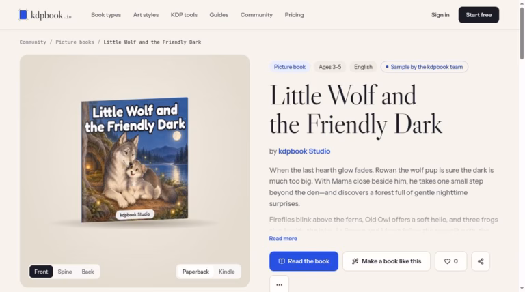Go to Community breadcrumb
Screen dimensions: 525x292
(x=33, y=42)
